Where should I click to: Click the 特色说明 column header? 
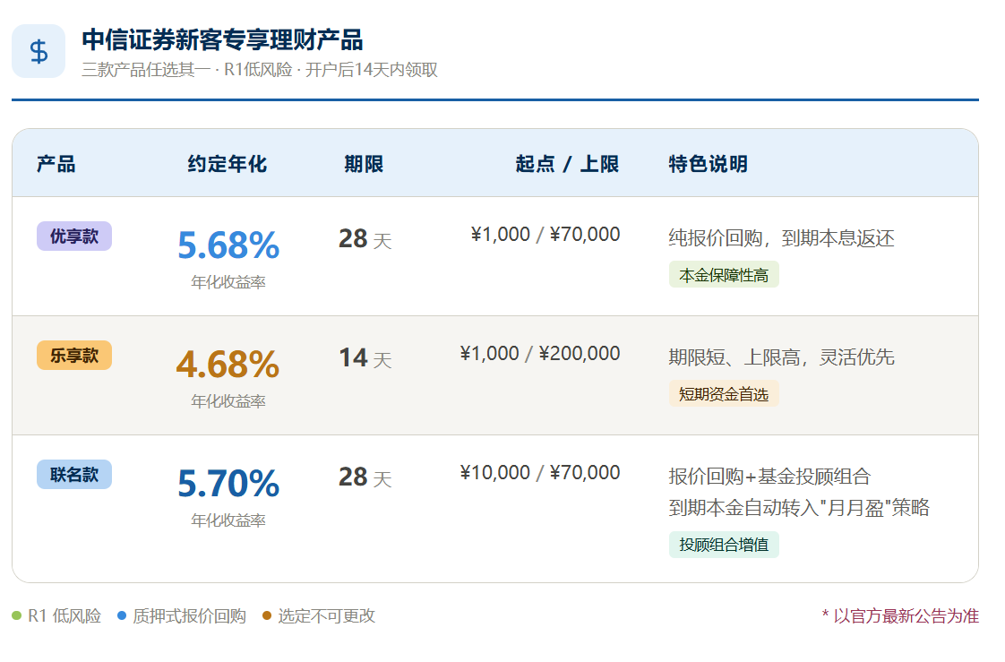[x=709, y=164]
